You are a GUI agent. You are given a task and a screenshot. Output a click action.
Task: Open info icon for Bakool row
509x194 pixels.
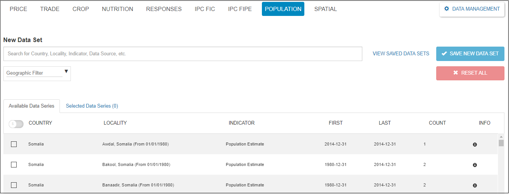point(475,165)
